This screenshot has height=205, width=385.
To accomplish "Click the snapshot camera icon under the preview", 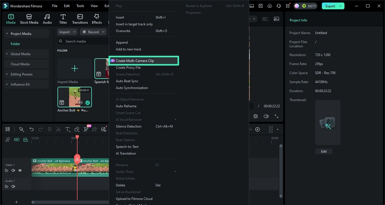I will coord(255,116).
